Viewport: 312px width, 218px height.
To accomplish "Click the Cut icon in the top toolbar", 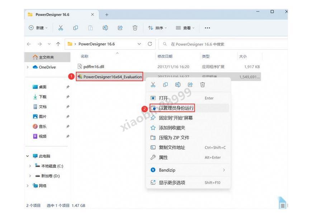I will 61,28.
